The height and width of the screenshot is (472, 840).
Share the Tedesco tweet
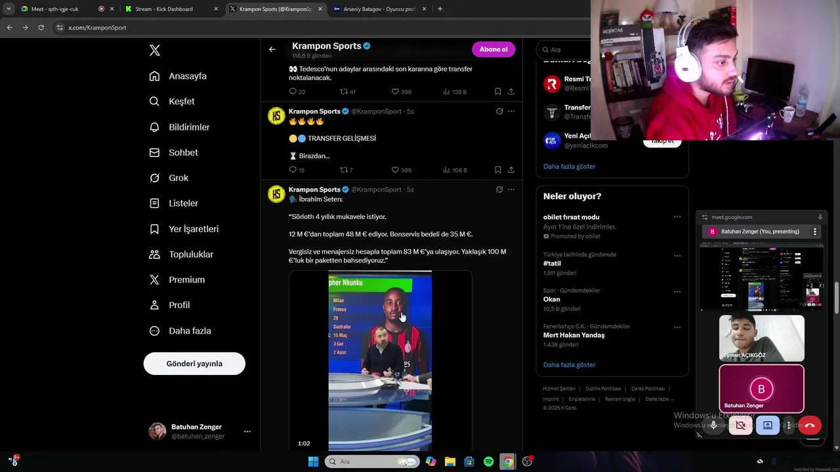coord(511,92)
